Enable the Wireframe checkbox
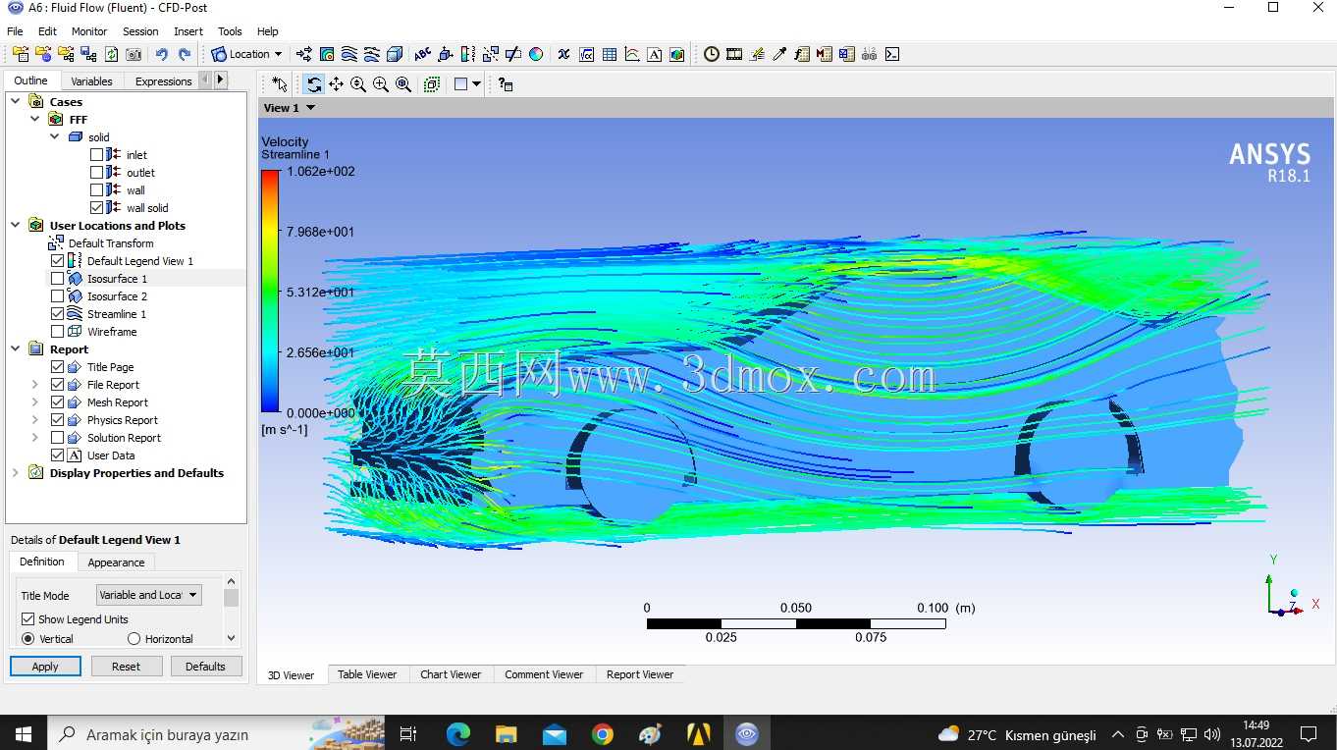This screenshot has height=750, width=1337. coord(57,332)
